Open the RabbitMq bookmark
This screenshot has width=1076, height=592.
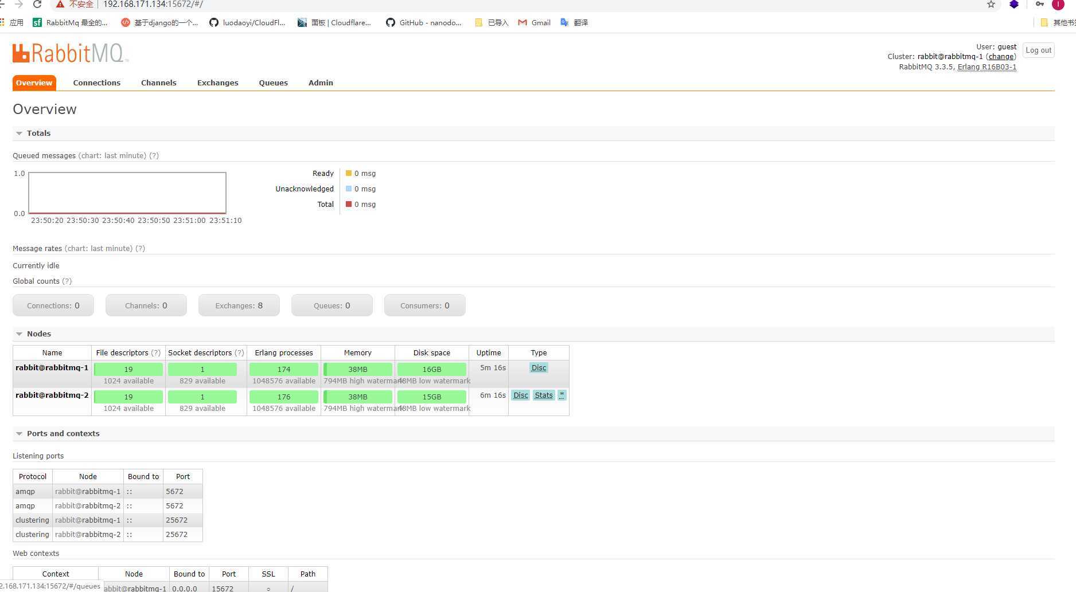[70, 22]
